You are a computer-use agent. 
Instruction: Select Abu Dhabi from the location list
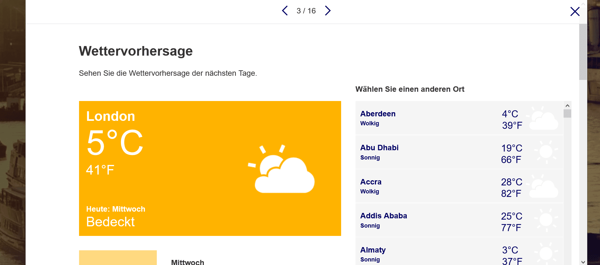point(379,148)
